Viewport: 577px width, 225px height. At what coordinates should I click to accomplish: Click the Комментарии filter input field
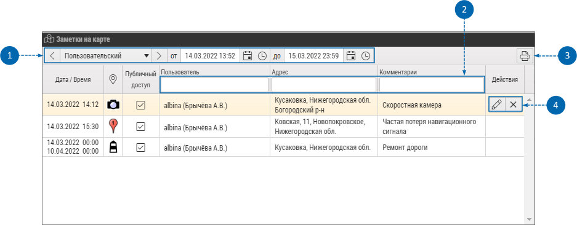click(432, 85)
